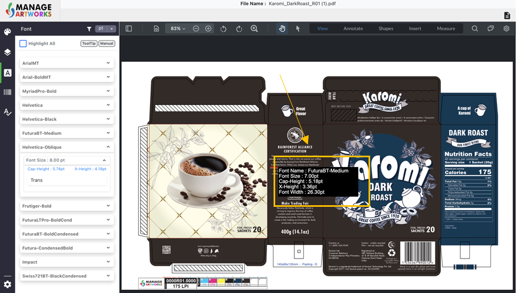518x293 pixels.
Task: Expand the FuturaBT-BoldCondensed font entry
Action: [x=67, y=234]
